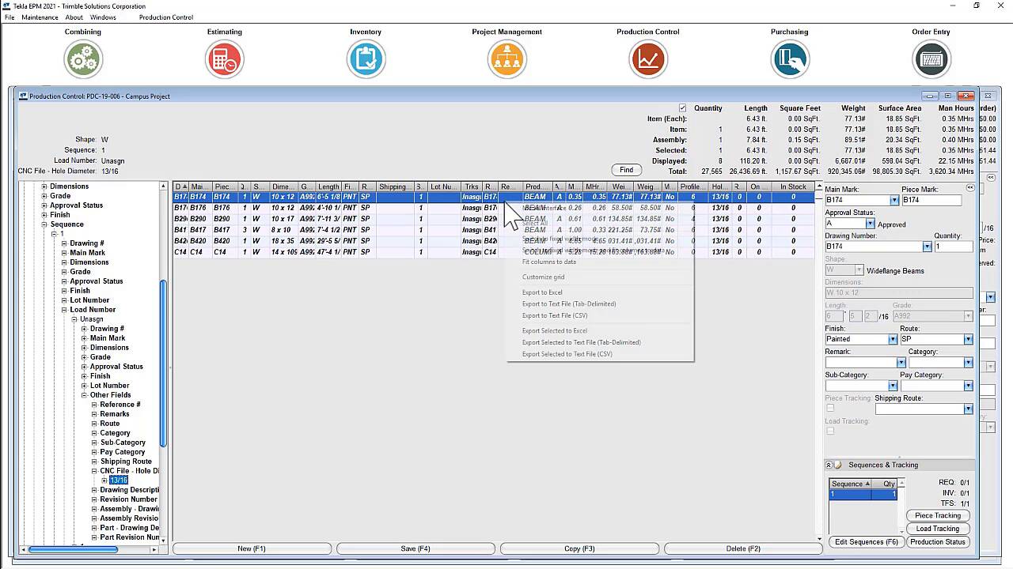Open the Production Control module icon

click(648, 59)
